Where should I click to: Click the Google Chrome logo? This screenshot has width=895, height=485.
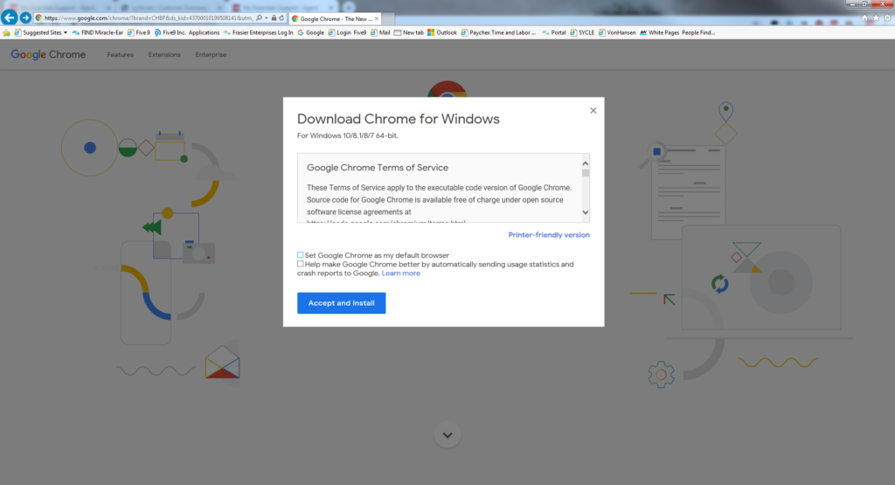click(x=48, y=54)
